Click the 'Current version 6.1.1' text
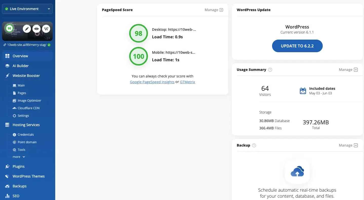Screen dimensions: 364x200 297,32
